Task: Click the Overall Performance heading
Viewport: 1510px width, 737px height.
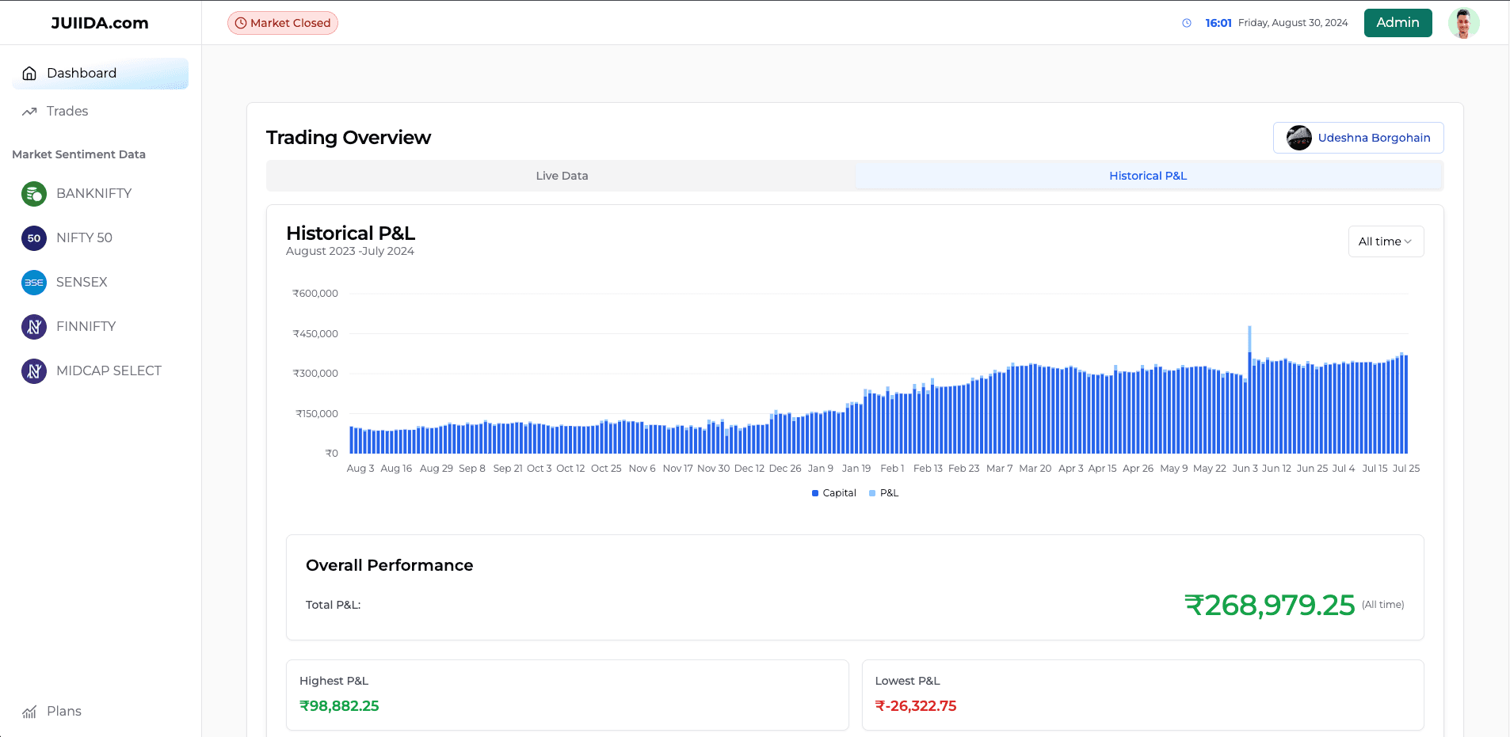Action: tap(389, 565)
